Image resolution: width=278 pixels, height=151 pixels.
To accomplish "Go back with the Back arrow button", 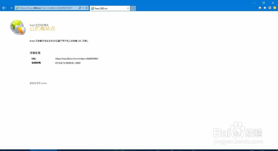I will point(4,8).
